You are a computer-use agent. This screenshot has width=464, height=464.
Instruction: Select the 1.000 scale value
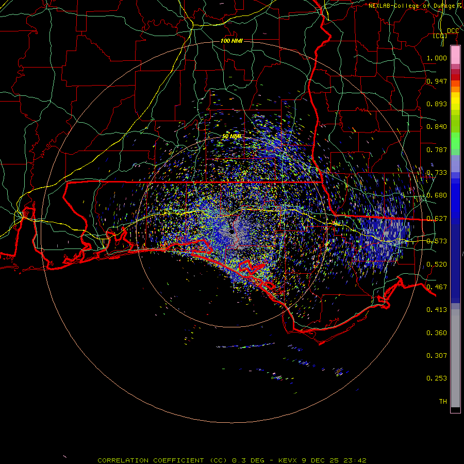pyautogui.click(x=437, y=58)
